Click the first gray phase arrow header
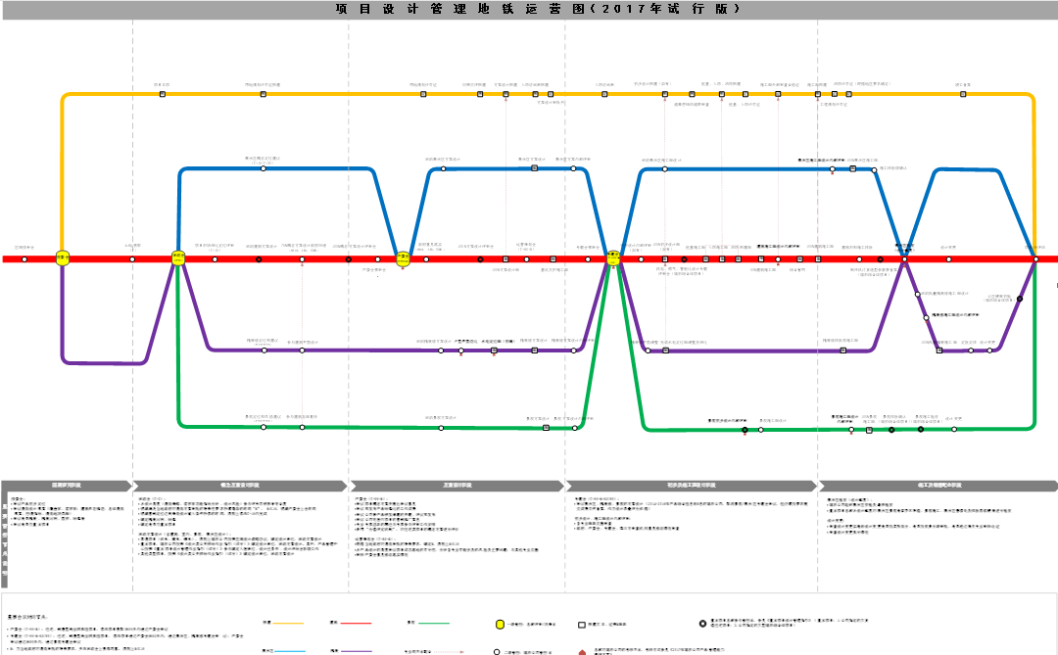 [67, 486]
